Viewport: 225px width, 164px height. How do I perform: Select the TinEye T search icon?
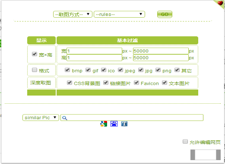(124, 124)
